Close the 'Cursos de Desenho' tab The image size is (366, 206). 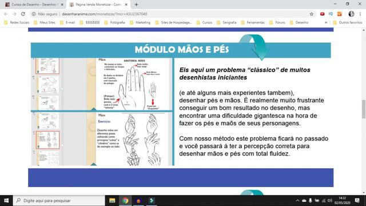tap(62, 5)
